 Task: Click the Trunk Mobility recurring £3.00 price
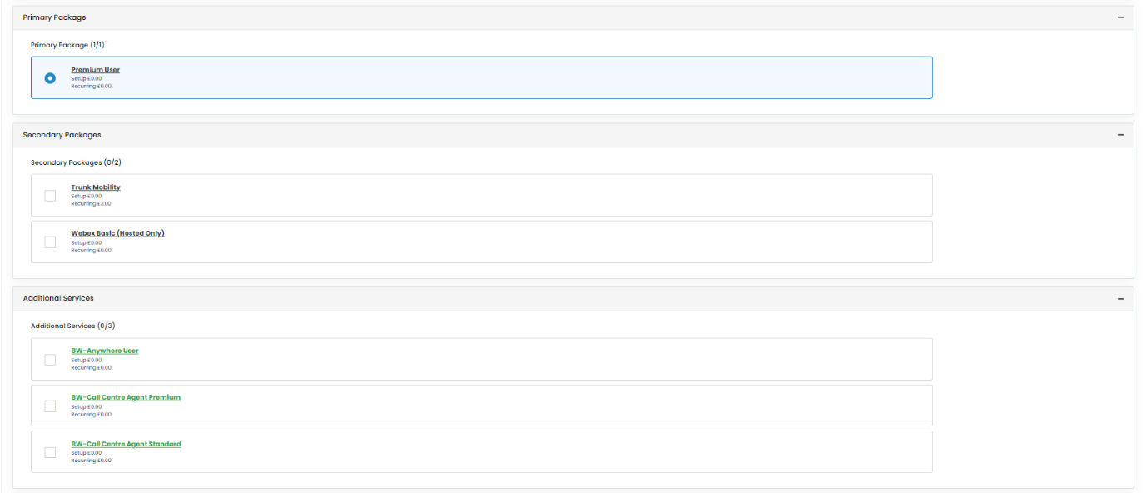tap(91, 203)
